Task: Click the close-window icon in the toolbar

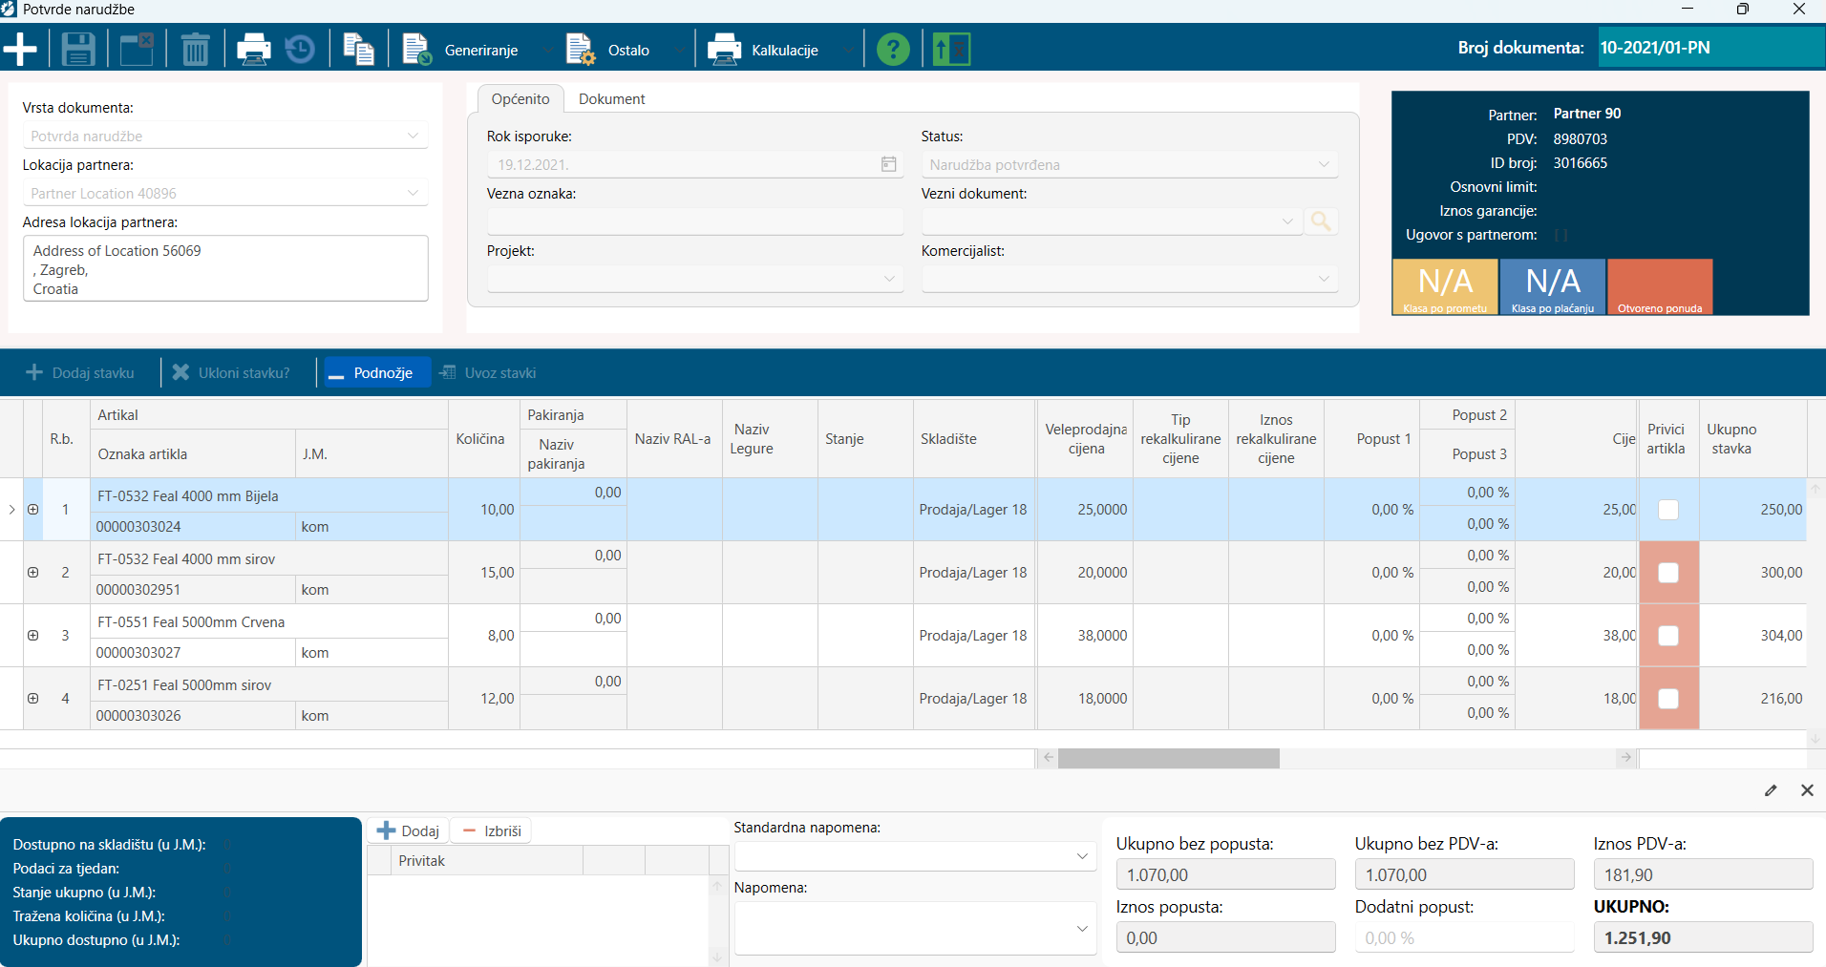Action: [x=137, y=49]
